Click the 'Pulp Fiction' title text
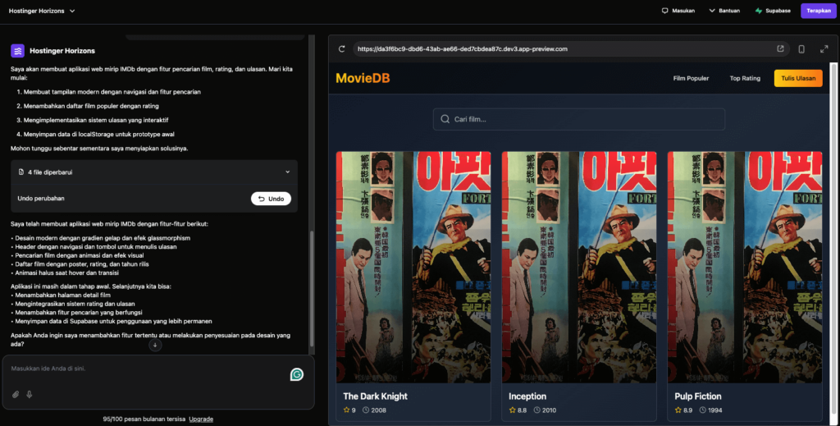The height and width of the screenshot is (426, 840). (697, 396)
